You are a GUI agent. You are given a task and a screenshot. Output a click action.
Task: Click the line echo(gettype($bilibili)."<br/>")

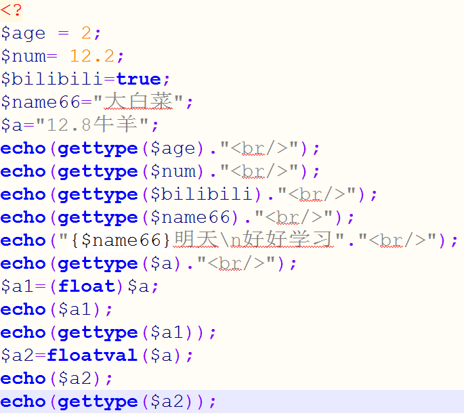pyautogui.click(x=189, y=194)
